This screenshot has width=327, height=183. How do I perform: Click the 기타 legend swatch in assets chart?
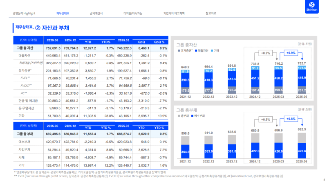click(213, 50)
